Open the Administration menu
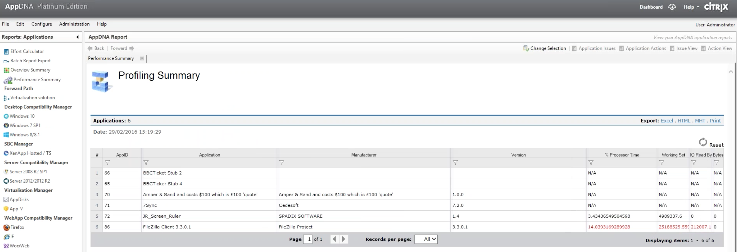The width and height of the screenshot is (737, 252). pos(74,24)
